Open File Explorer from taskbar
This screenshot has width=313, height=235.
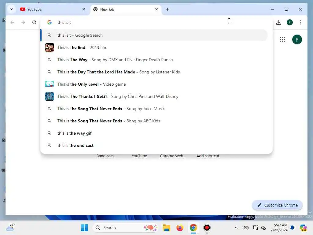coord(166,228)
